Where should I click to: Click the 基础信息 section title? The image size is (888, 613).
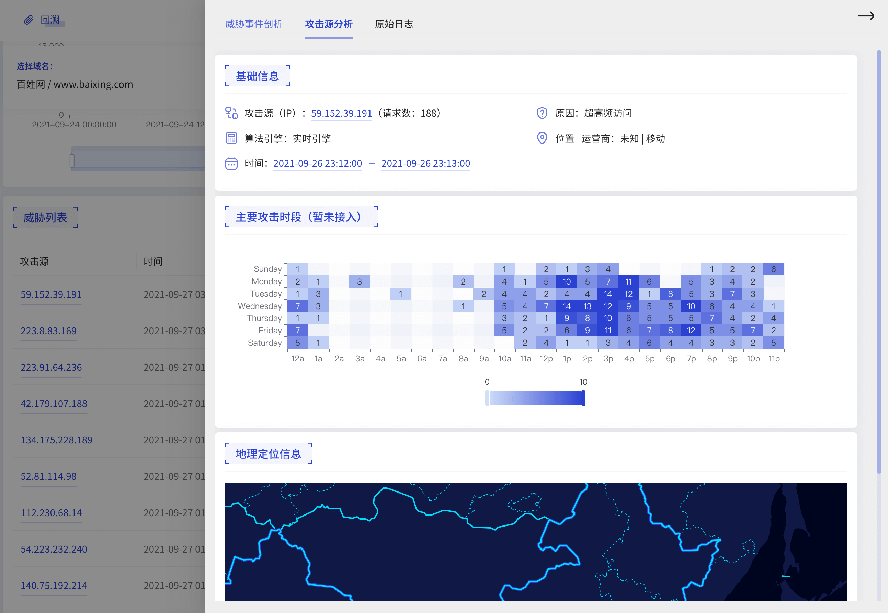(258, 76)
